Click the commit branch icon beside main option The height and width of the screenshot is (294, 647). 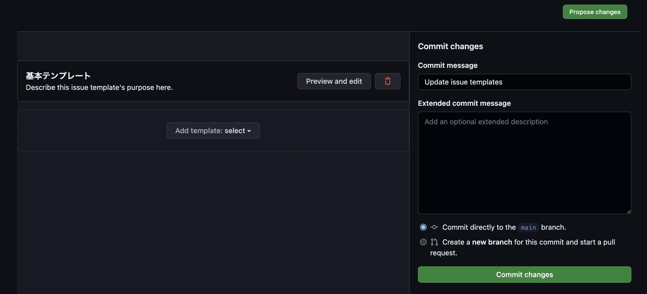[x=434, y=227]
